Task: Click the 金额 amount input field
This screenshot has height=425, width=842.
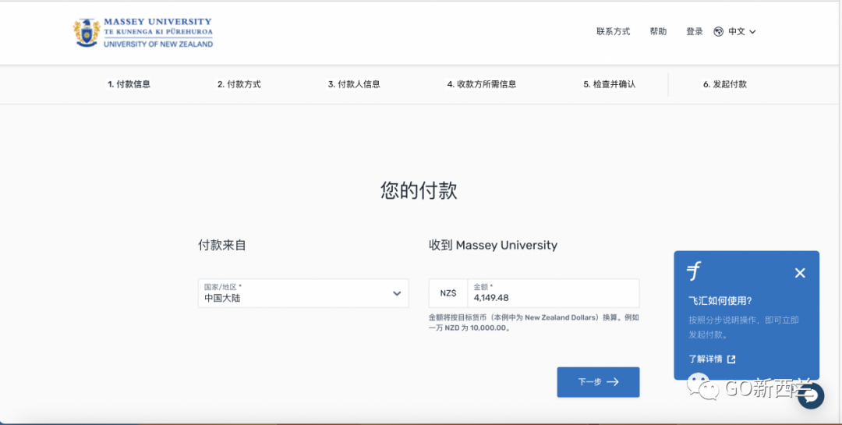Action: tap(554, 293)
